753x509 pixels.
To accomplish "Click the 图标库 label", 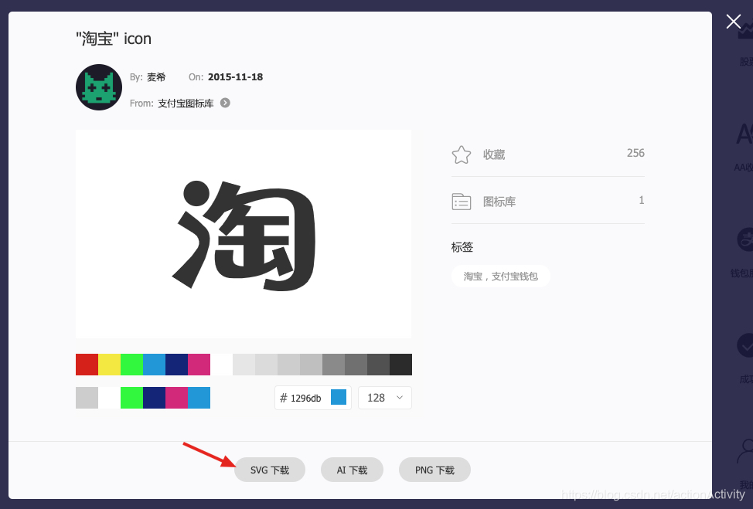I will point(499,202).
